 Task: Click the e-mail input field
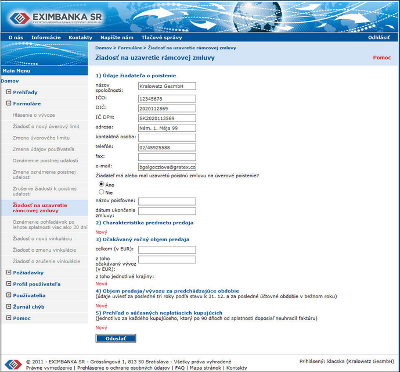(167, 167)
